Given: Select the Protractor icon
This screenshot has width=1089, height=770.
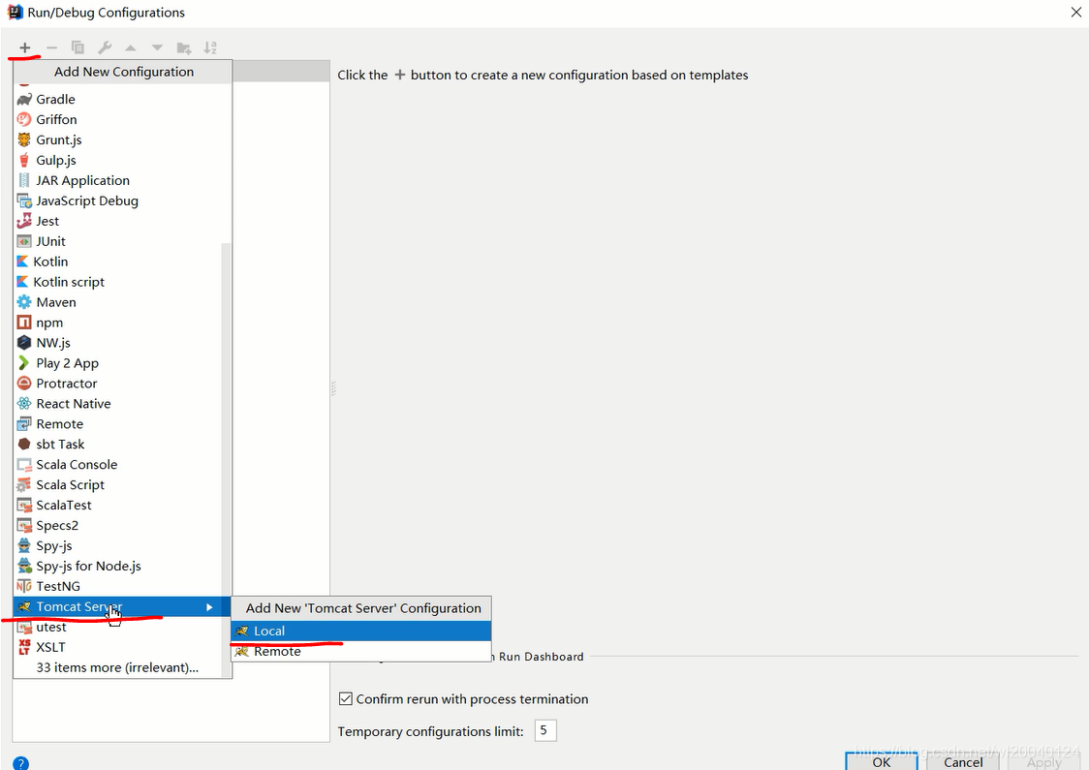Looking at the screenshot, I should coord(24,384).
